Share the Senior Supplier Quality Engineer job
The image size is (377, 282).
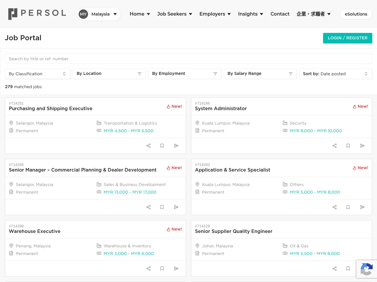click(x=335, y=268)
